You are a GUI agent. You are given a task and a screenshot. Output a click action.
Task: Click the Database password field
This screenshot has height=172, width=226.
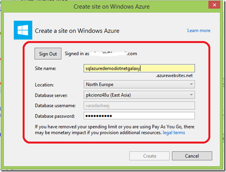[x=139, y=116]
